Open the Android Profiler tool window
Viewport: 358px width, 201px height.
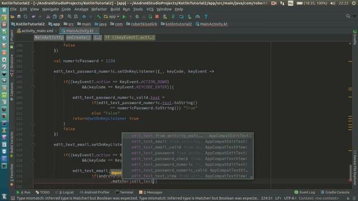point(95,192)
